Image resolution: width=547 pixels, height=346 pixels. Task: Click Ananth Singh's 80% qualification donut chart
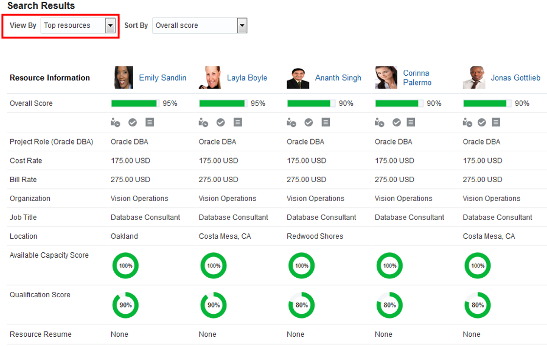302,305
